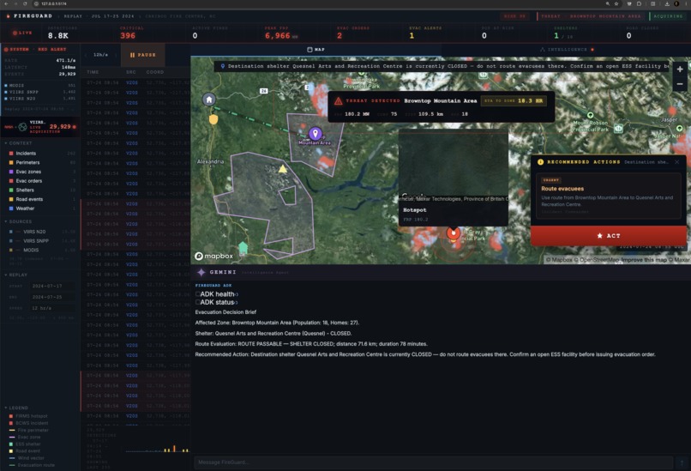Click the SRC column header
The image size is (691, 471).
(x=131, y=72)
